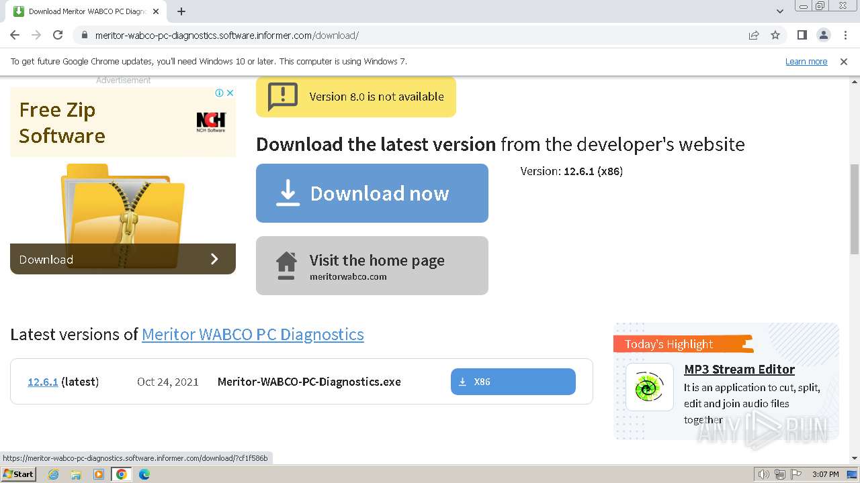Click the page vertical scrollbar
This screenshot has height=483, width=860.
click(854, 208)
